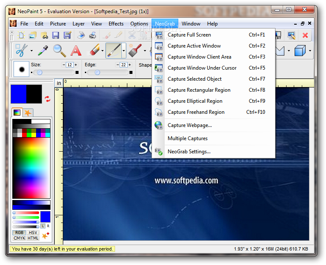
Task: Select the magnifying glass zoom tool
Action: point(59,51)
